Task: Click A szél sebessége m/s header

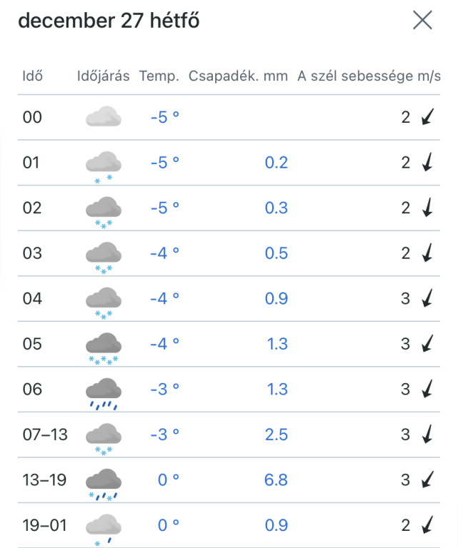Action: pos(369,76)
